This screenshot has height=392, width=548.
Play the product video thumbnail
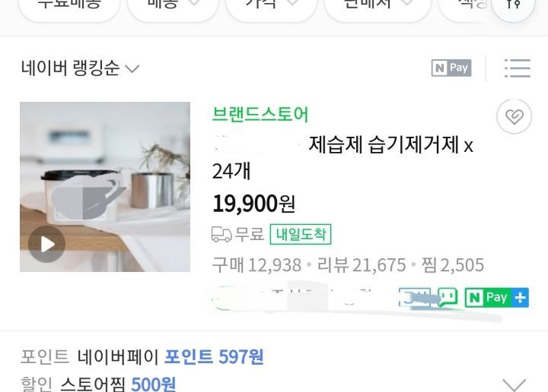46,244
